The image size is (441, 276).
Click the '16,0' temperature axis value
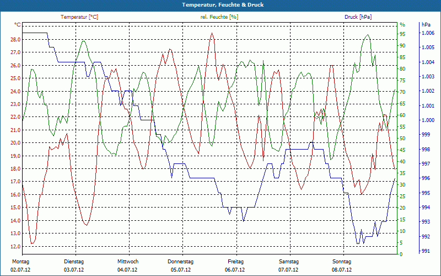tap(15, 195)
